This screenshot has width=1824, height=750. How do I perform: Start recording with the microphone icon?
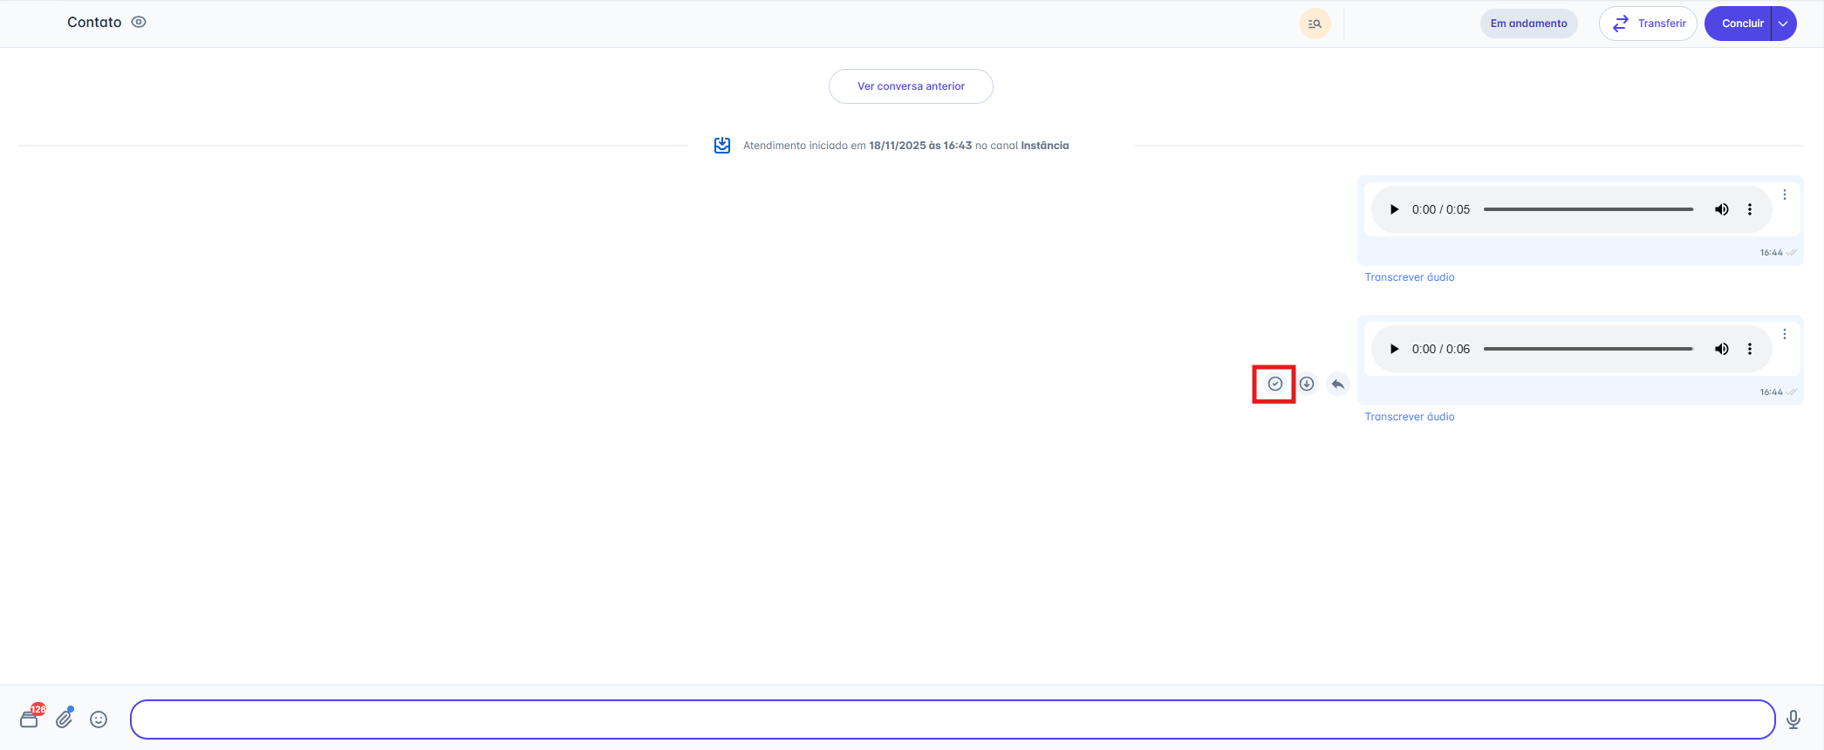(x=1793, y=719)
